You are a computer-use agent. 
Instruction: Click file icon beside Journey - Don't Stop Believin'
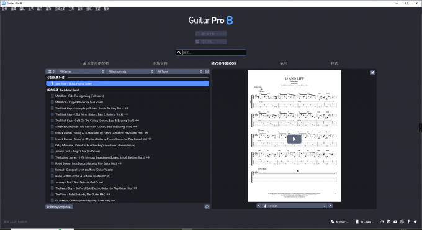(52, 182)
